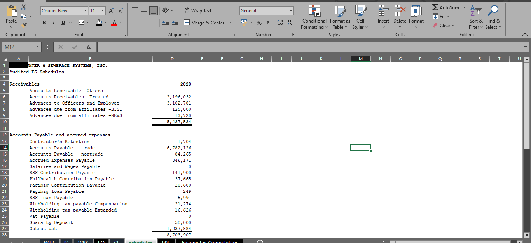Set Middle Align vertical alignment
This screenshot has width=531, height=243.
145,11
